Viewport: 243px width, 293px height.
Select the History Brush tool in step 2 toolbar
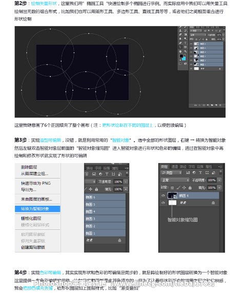186,30
